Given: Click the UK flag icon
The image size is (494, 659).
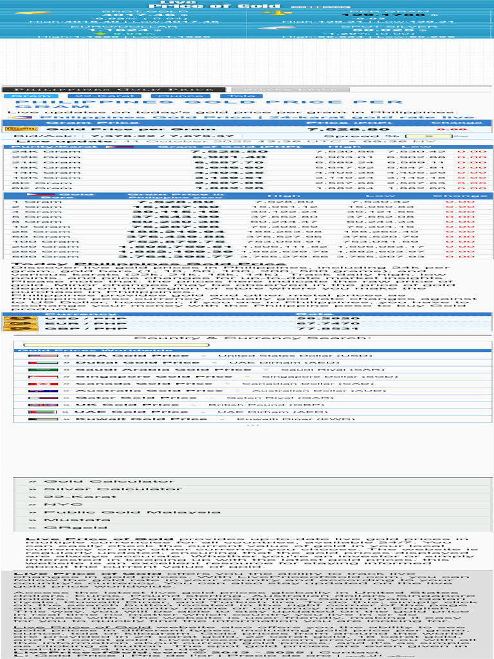Looking at the screenshot, I should point(43,405).
